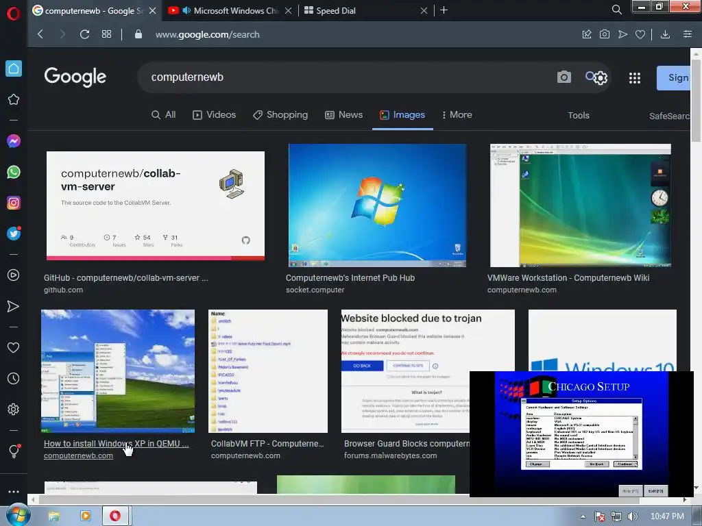Open the sidebar three-dots setup
This screenshot has height=526, width=702.
(x=14, y=492)
